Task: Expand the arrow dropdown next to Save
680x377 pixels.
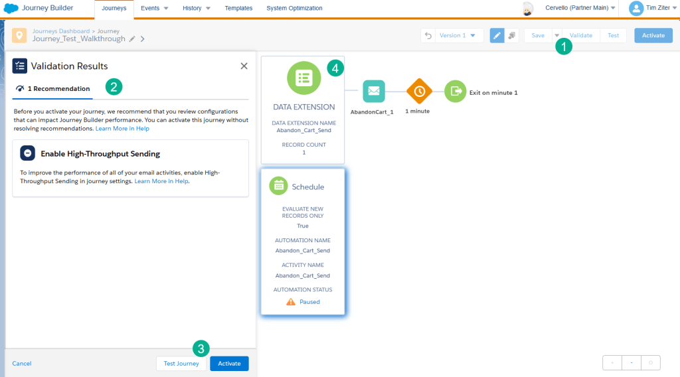Action: click(556, 36)
